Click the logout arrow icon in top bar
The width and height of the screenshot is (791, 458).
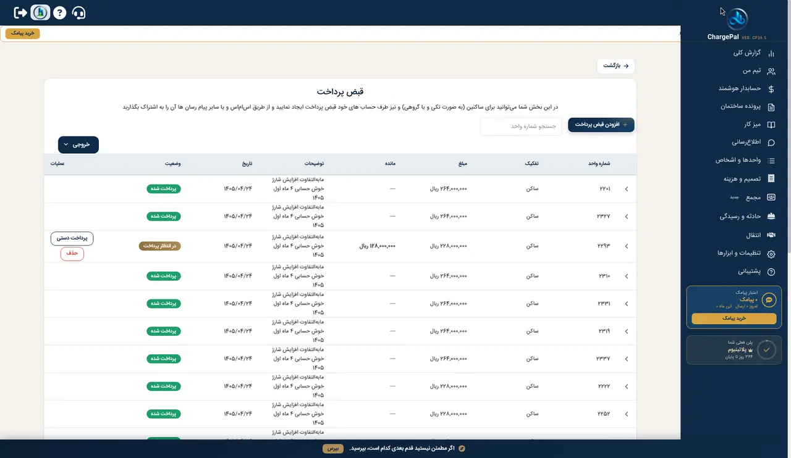(20, 12)
